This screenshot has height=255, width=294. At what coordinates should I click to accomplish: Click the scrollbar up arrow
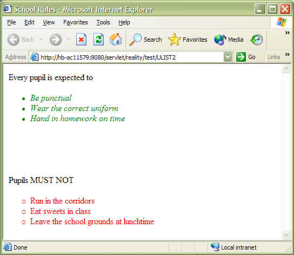coord(286,69)
